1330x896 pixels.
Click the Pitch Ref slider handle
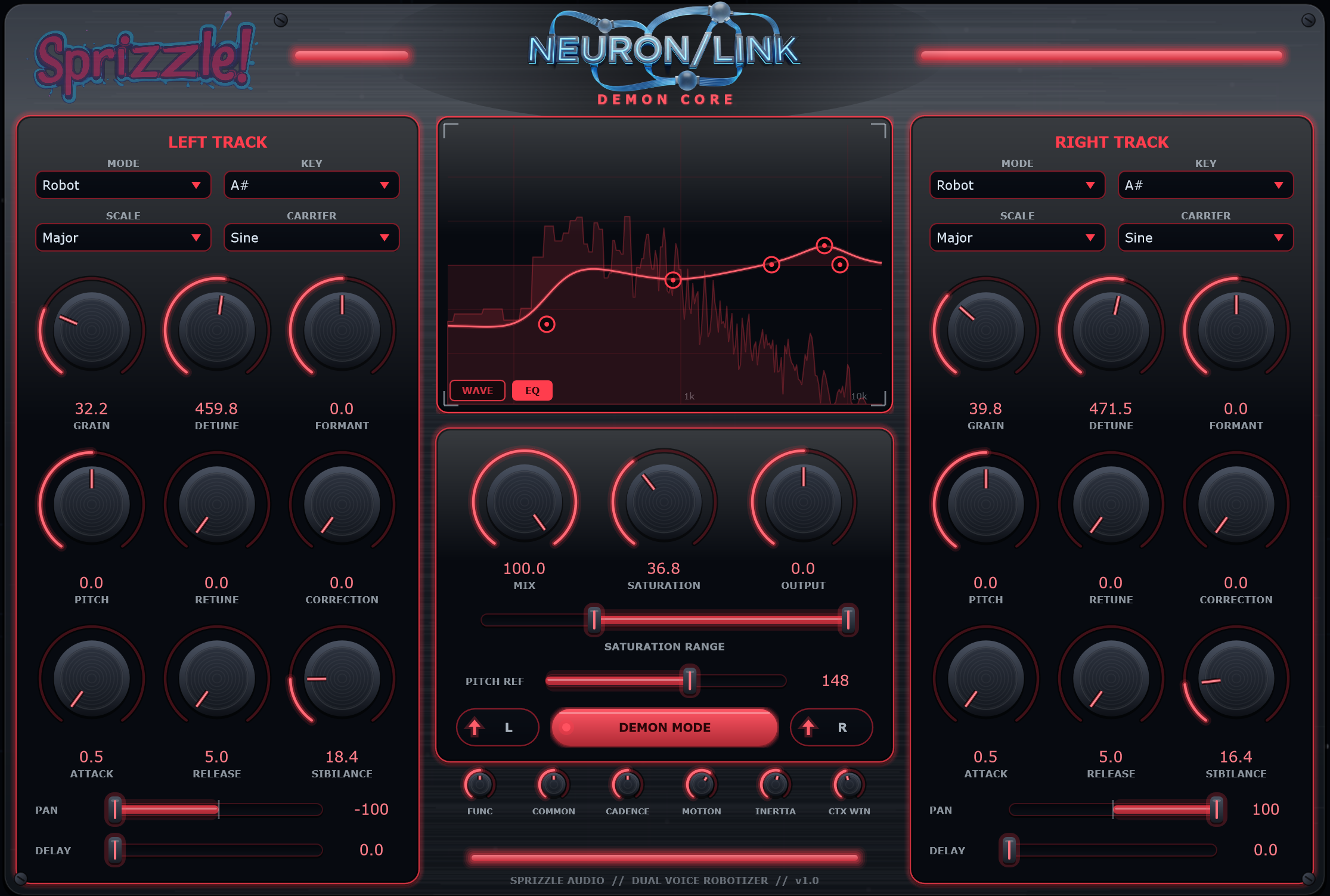(690, 680)
